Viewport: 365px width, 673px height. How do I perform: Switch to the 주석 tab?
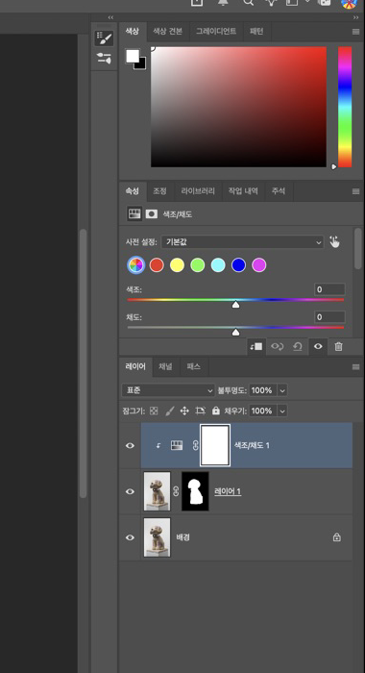pos(279,191)
